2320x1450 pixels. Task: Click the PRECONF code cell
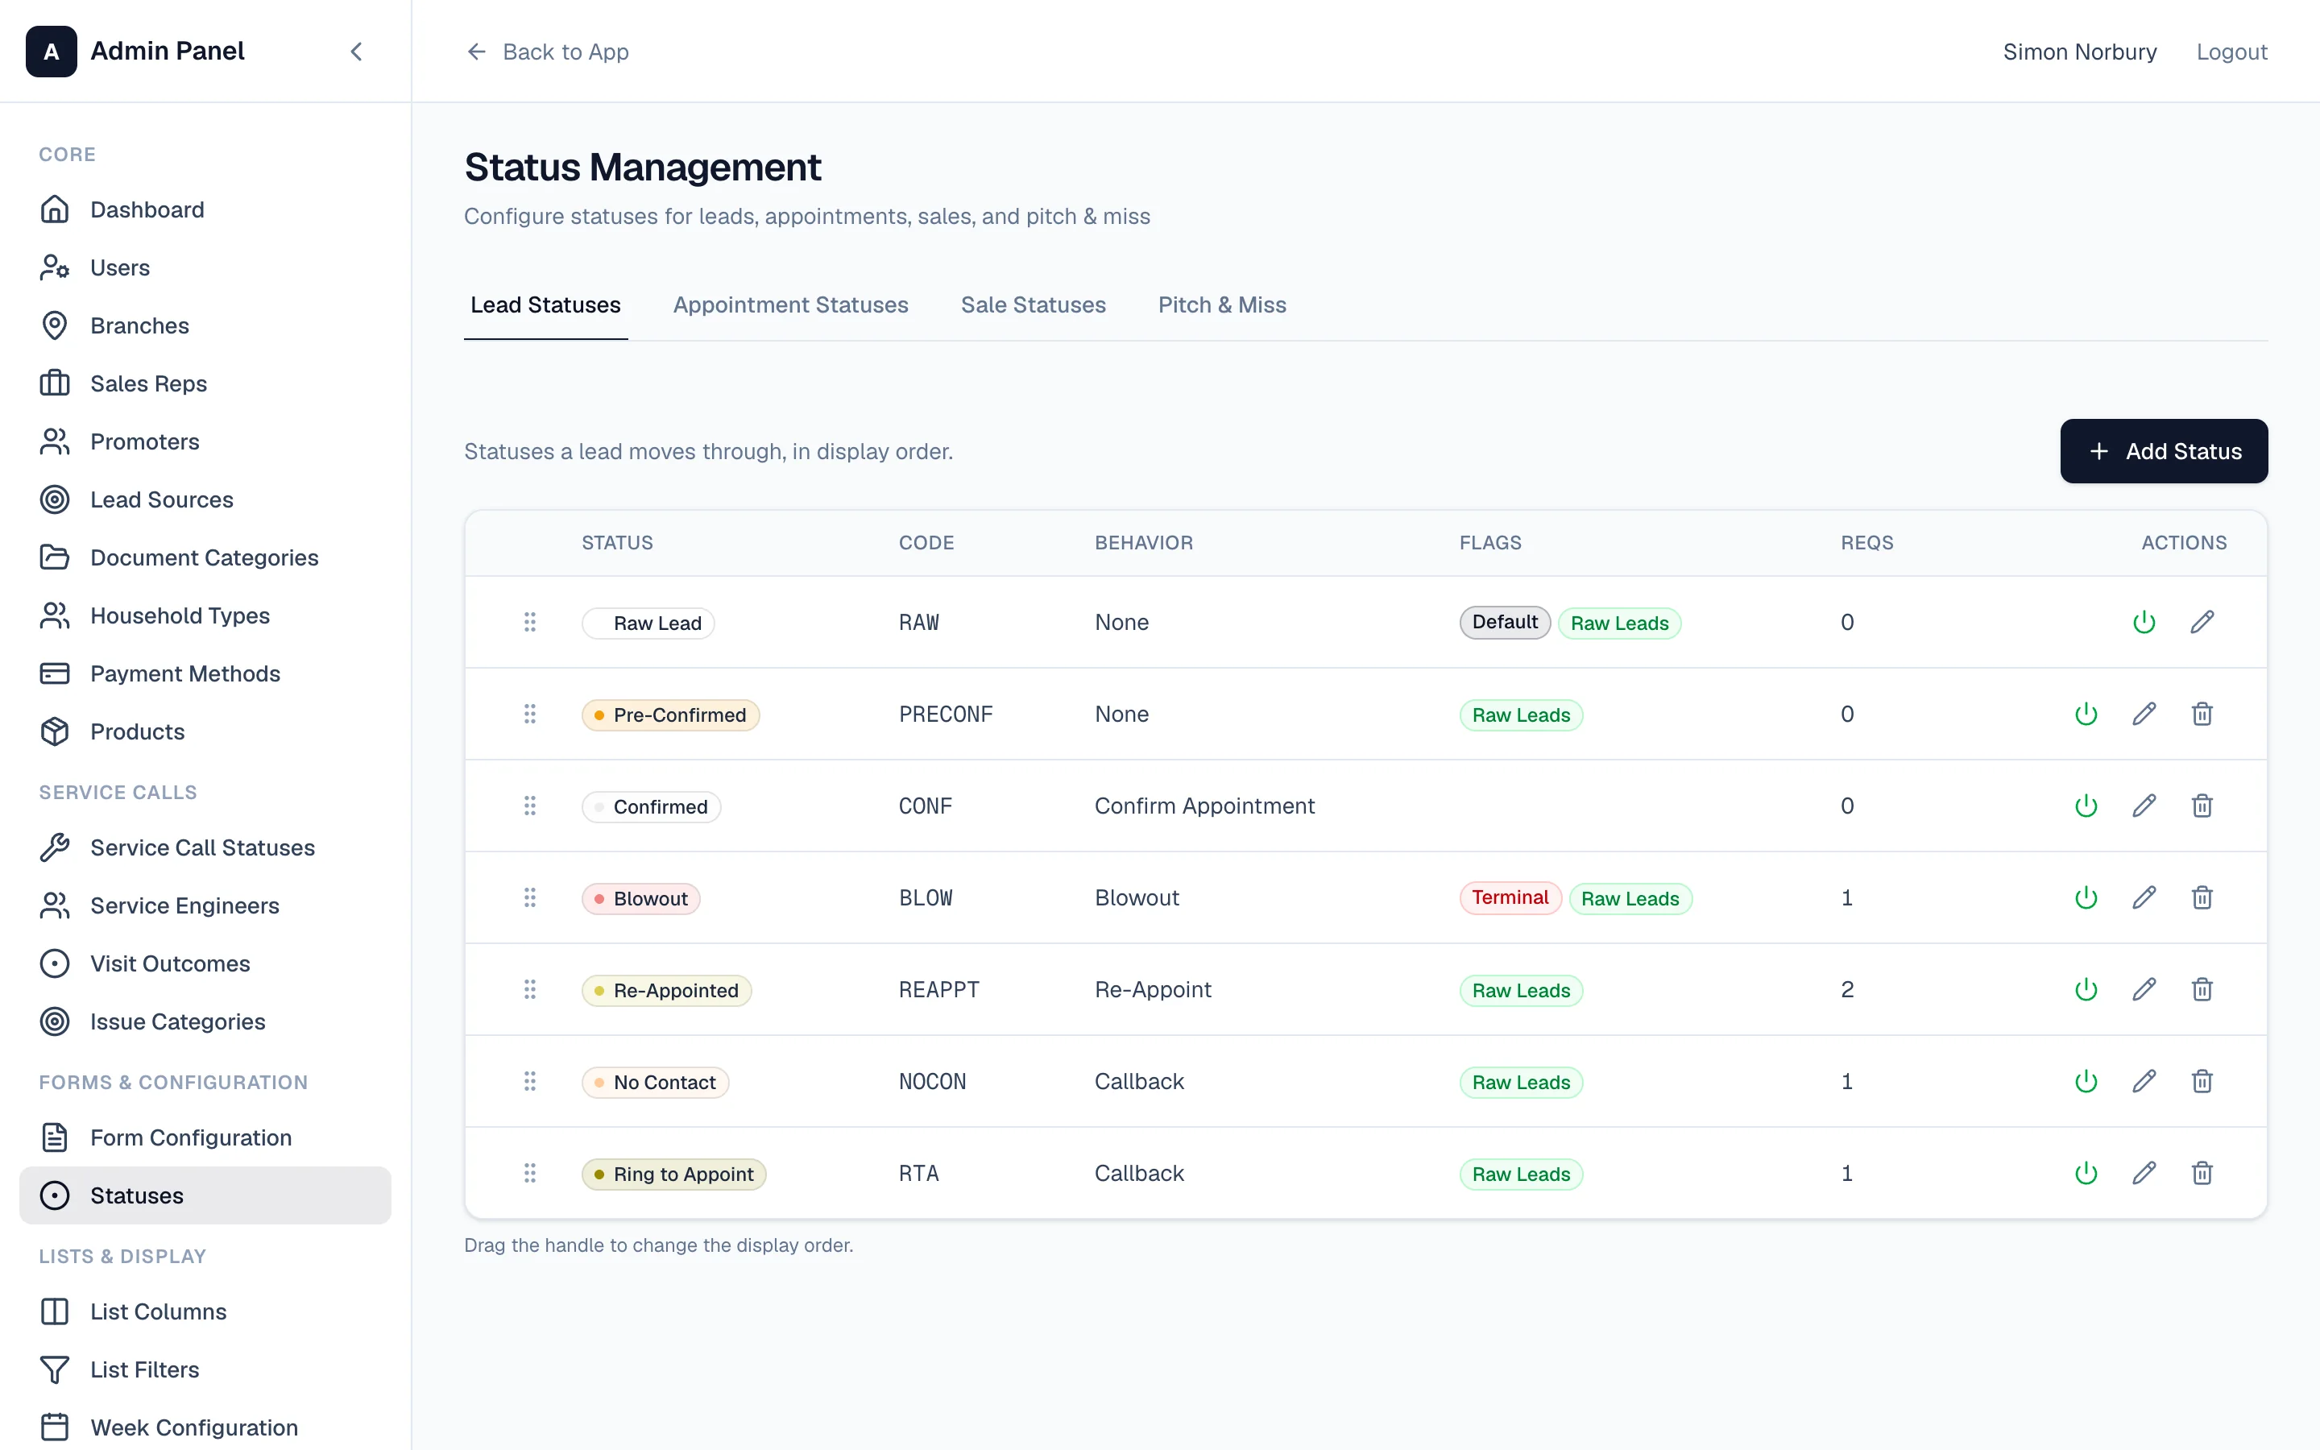coord(945,715)
